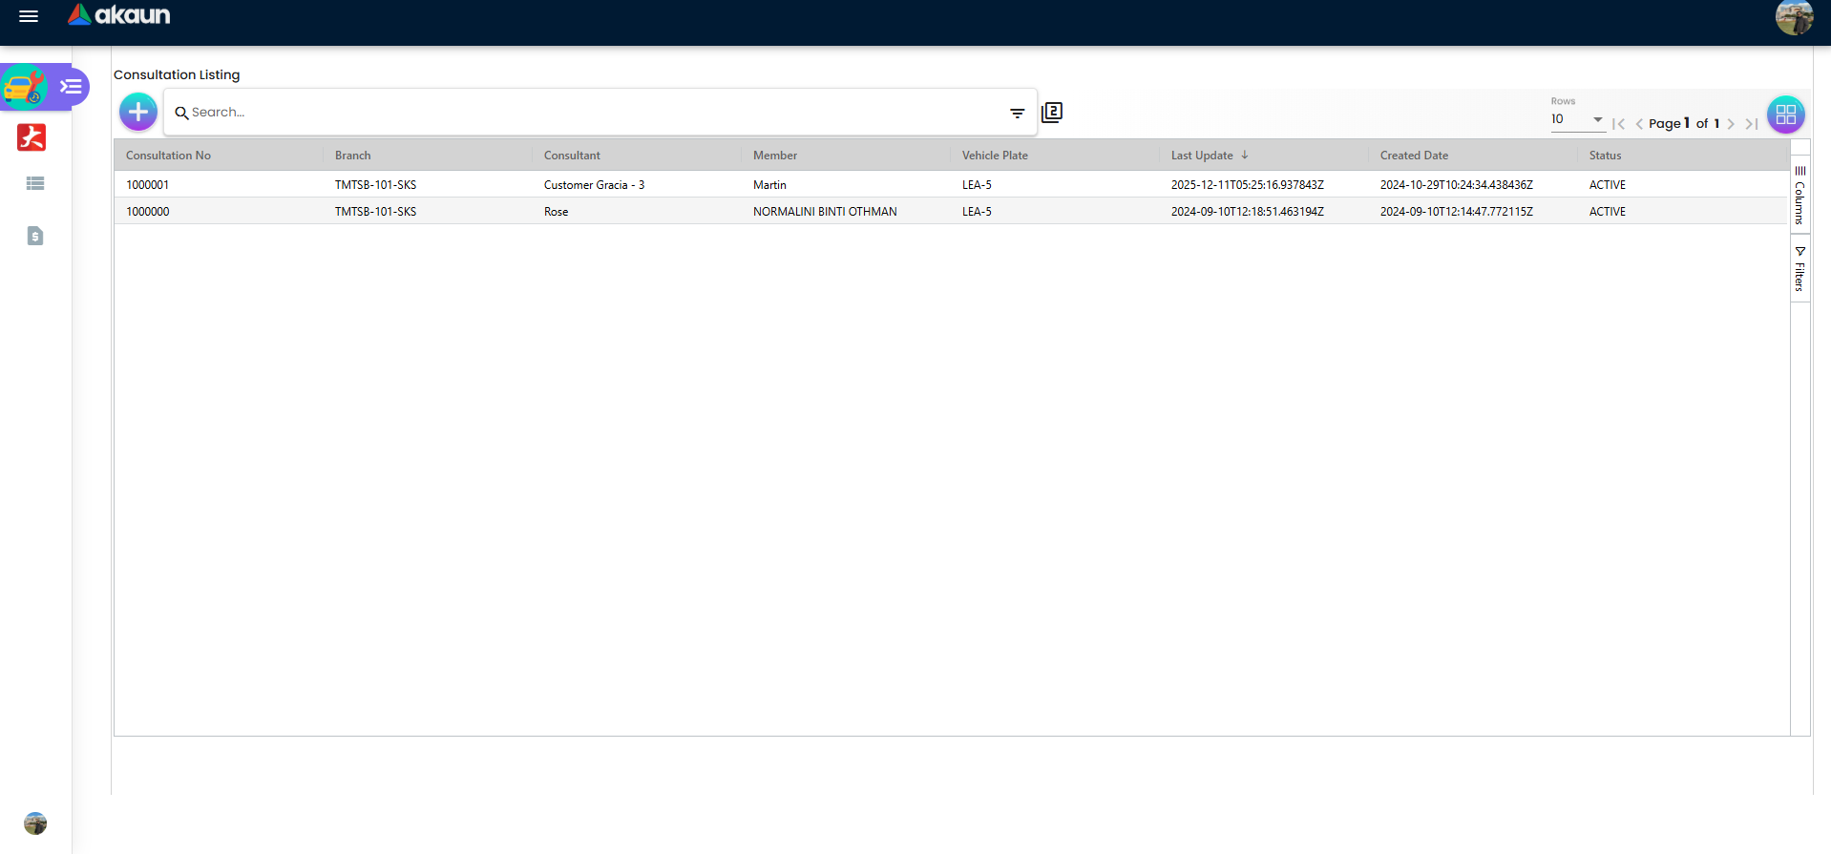Sort by Consultant column header
This screenshot has height=854, width=1831.
tap(572, 156)
